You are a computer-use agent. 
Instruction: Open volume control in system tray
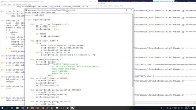click(x=172, y=108)
